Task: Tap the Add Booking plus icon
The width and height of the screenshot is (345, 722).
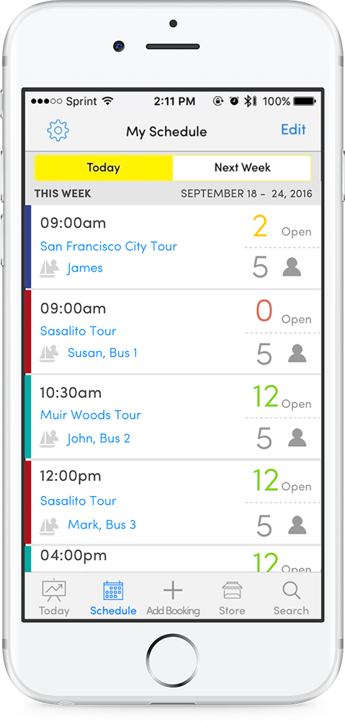Action: coord(173,591)
